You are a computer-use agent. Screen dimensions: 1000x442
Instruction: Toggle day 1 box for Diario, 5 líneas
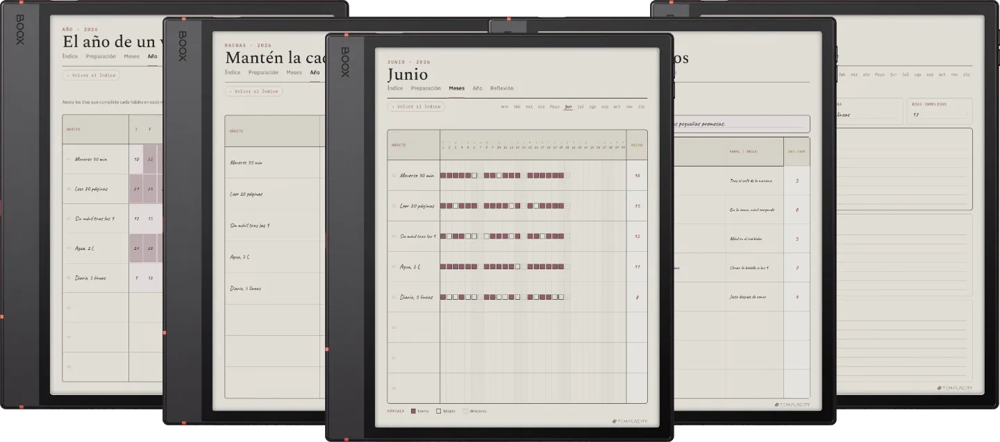443,297
